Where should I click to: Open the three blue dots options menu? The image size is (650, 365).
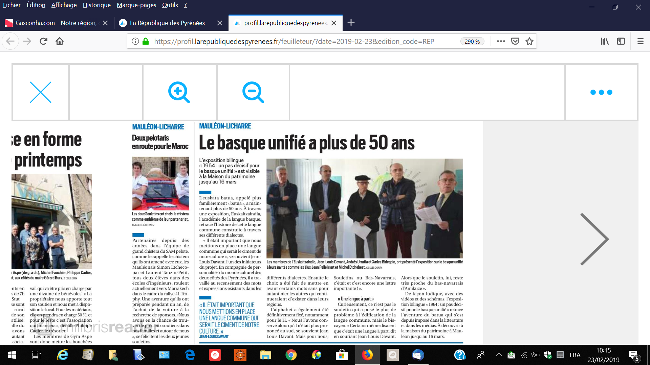click(601, 92)
